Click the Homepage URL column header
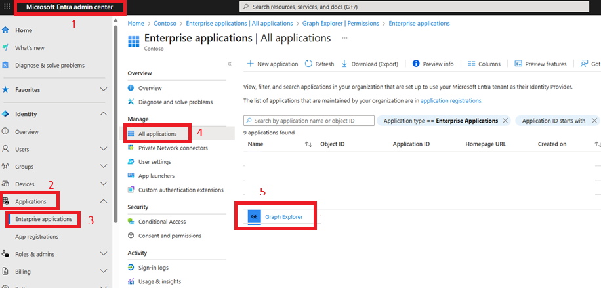Screen dimensions: 601x288 486,144
